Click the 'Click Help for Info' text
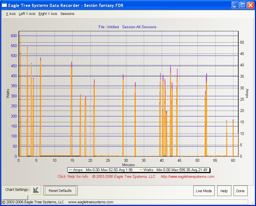The height and width of the screenshot is (206, 256). tap(73, 177)
